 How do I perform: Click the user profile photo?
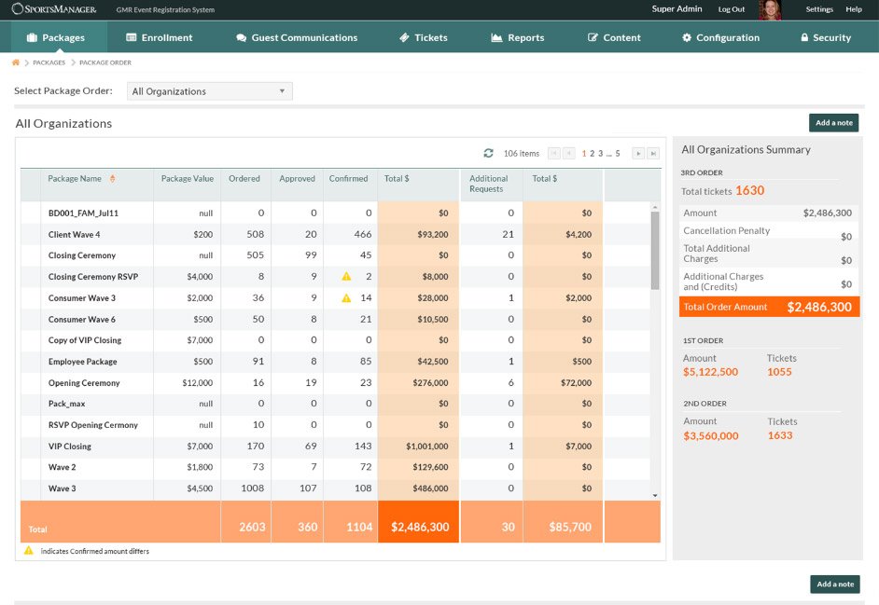[769, 9]
